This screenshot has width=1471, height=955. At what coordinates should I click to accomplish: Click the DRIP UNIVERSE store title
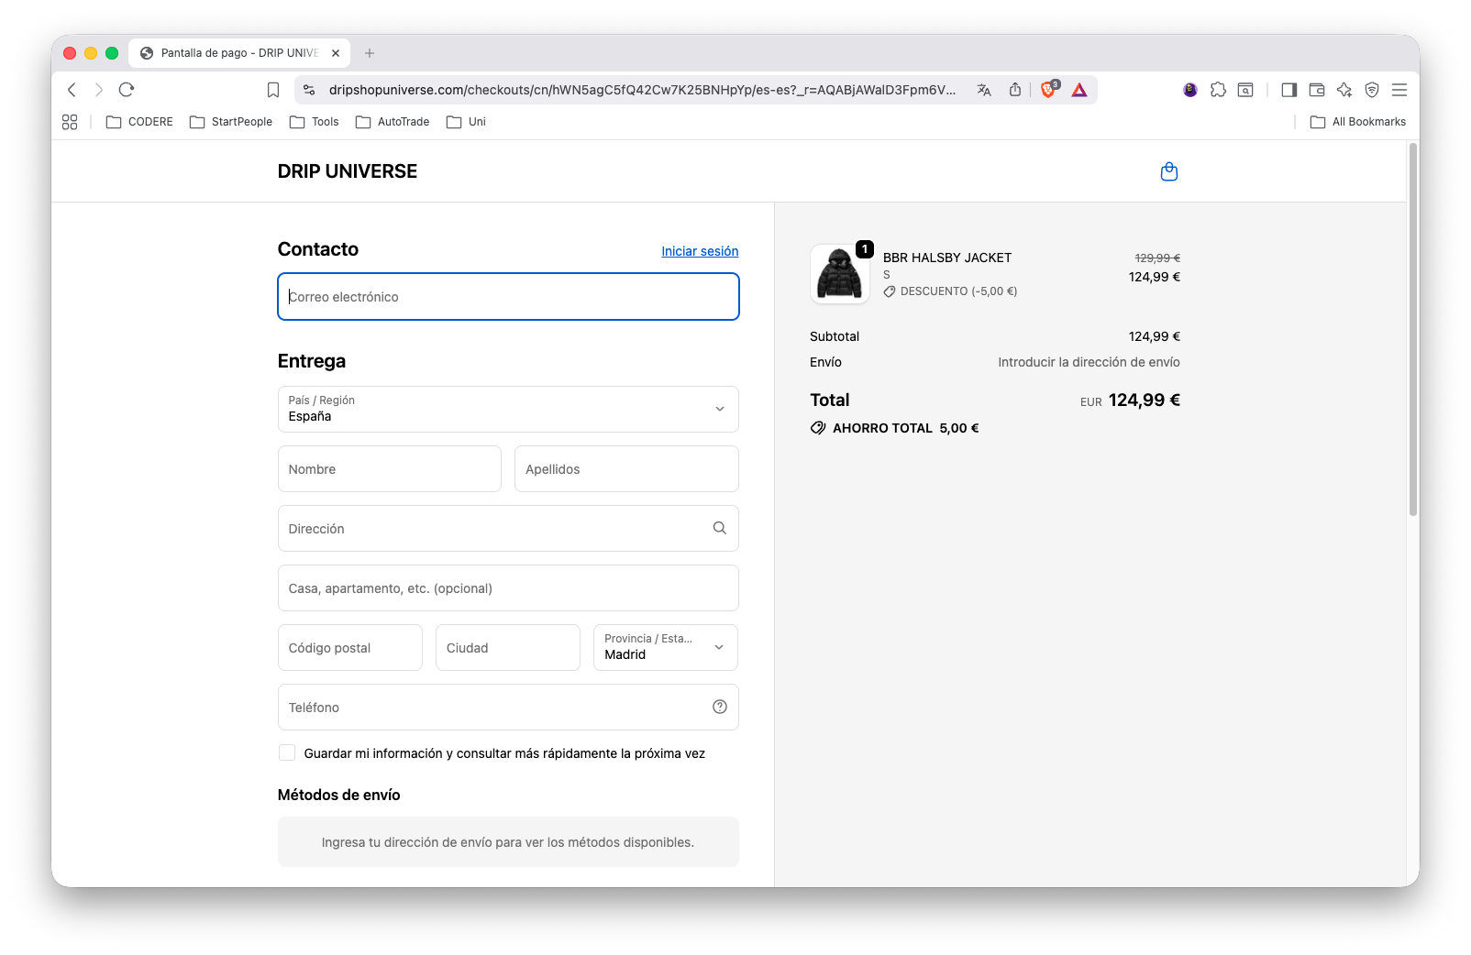pos(347,171)
